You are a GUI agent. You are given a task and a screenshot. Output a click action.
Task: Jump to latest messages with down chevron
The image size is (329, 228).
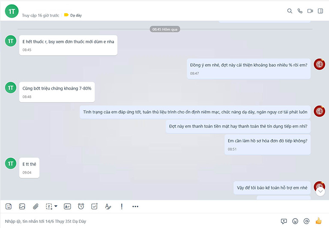(x=320, y=192)
